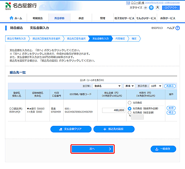The width and height of the screenshot is (185, 169).
Task: Set font size to small (小)
Action: [145, 8]
